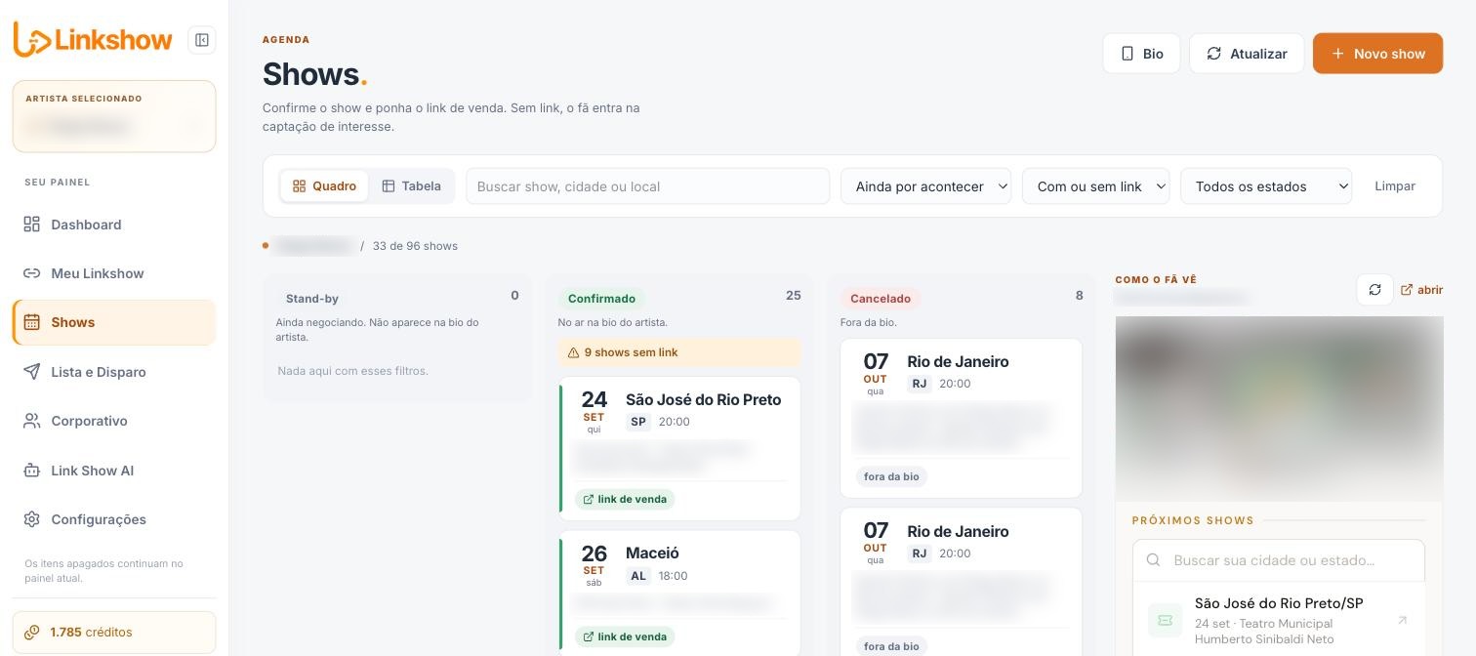Click the '33 de 96 shows' count text
The height and width of the screenshot is (656, 1476).
point(415,246)
